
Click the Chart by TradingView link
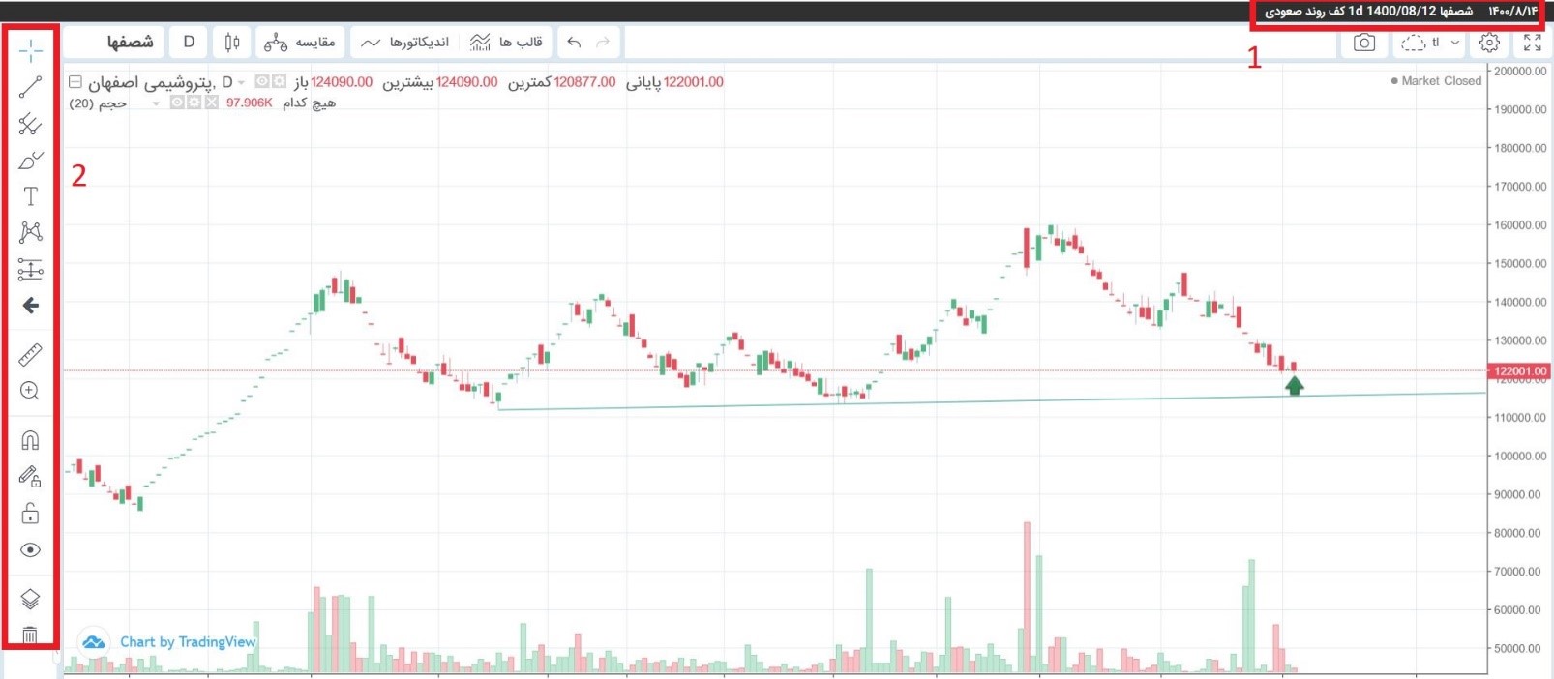tap(187, 642)
